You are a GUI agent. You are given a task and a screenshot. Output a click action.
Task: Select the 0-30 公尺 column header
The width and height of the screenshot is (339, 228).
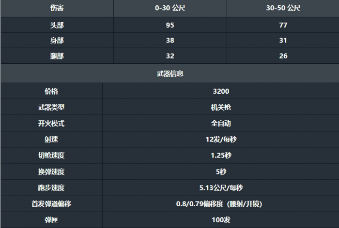(170, 8)
